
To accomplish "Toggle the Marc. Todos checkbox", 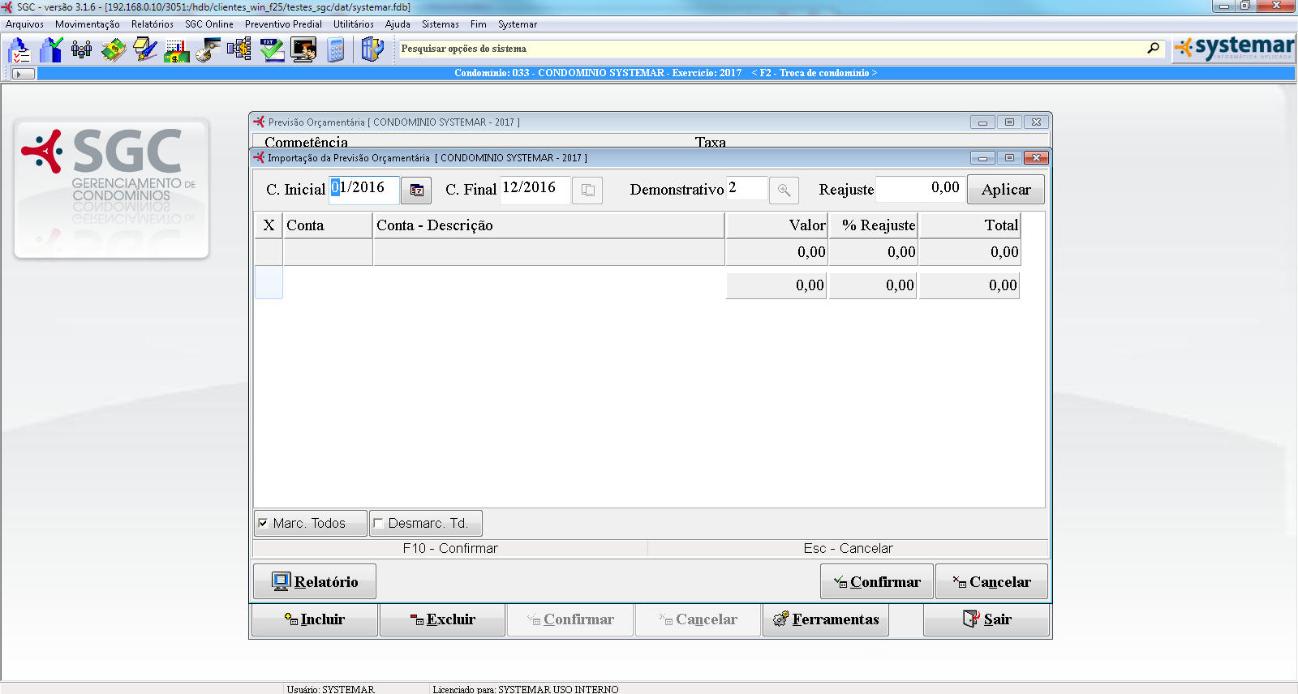I will [264, 523].
